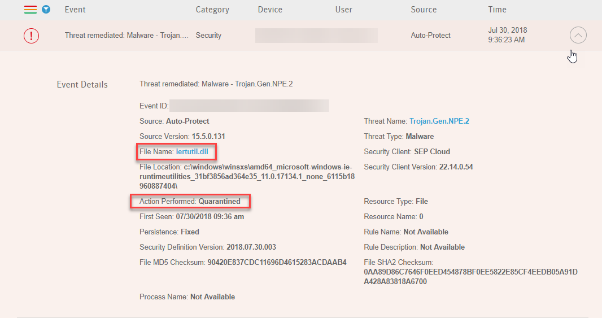Sort by the Category column header
602x318 pixels.
pos(212,10)
